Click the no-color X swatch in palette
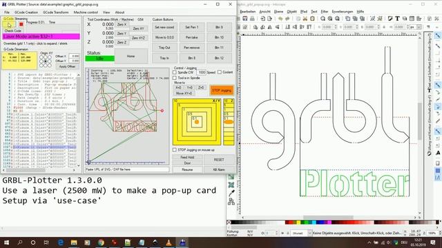 pos(229,223)
